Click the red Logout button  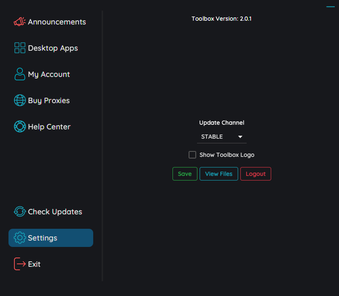click(x=256, y=174)
